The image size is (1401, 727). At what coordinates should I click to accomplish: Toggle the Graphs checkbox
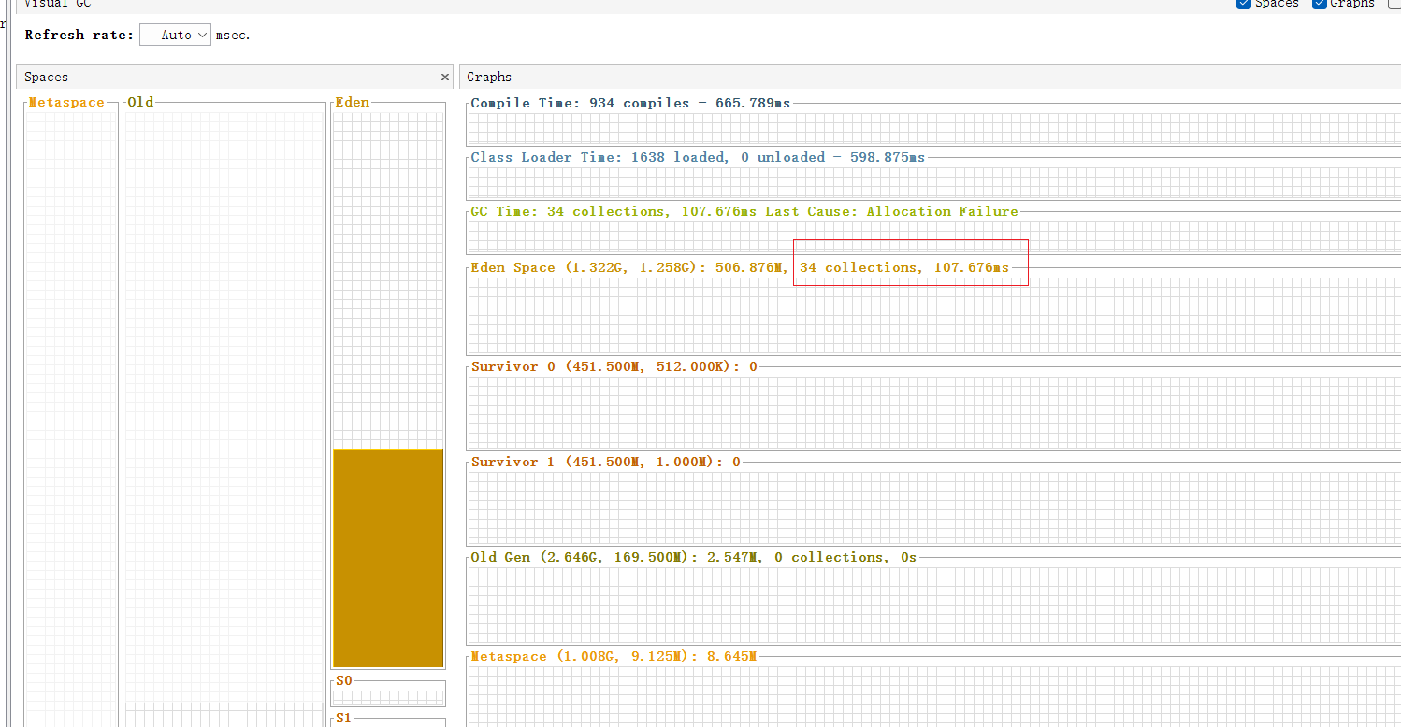click(x=1320, y=4)
